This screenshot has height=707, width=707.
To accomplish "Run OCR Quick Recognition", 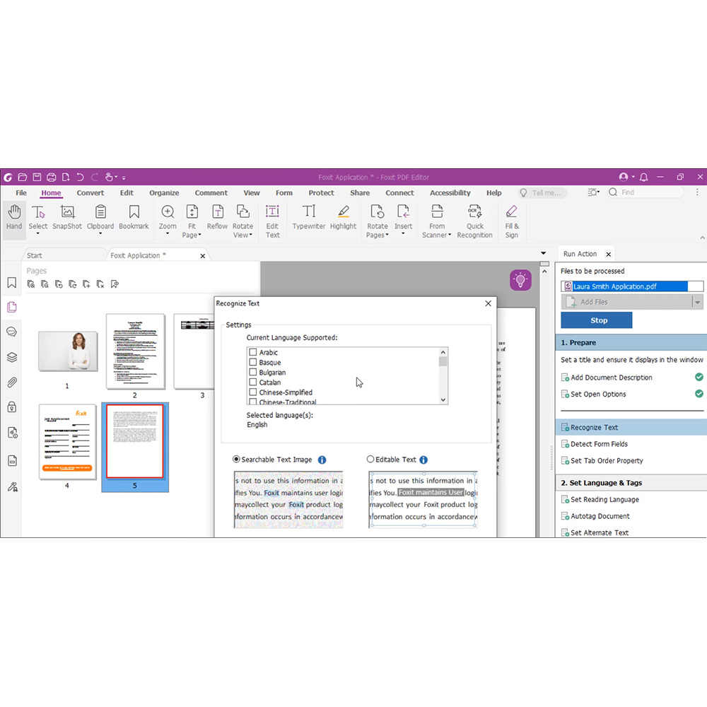I will pyautogui.click(x=475, y=221).
